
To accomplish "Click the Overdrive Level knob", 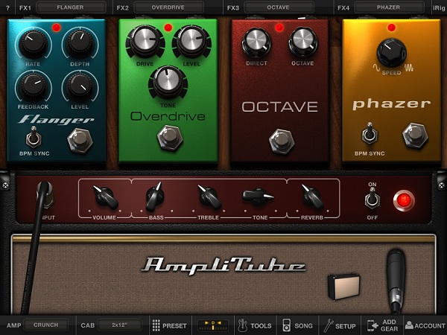I will (x=191, y=41).
